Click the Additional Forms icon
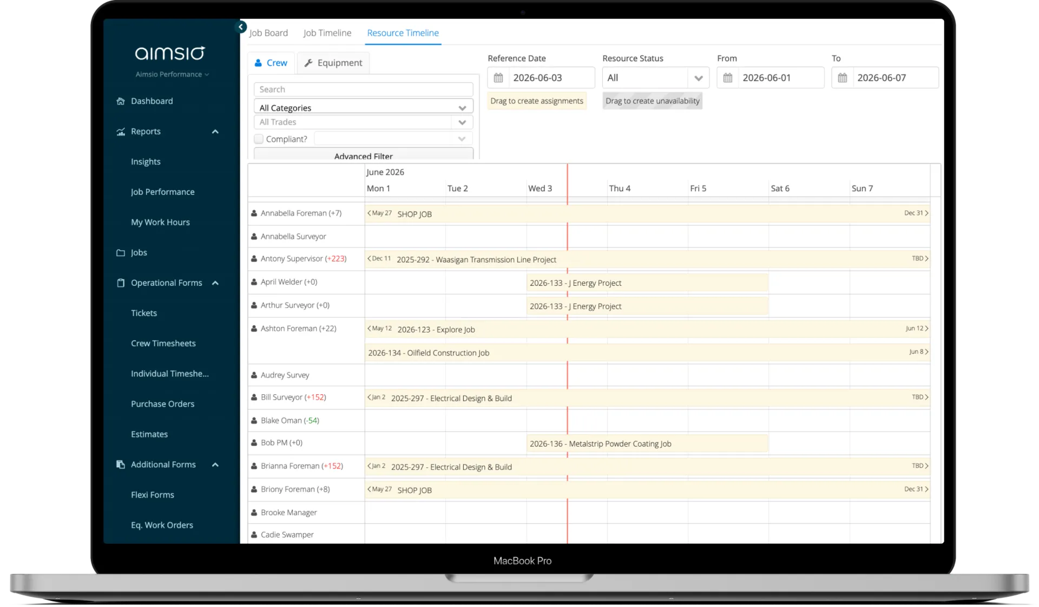Screen dimensions: 1039x607 click(x=121, y=465)
